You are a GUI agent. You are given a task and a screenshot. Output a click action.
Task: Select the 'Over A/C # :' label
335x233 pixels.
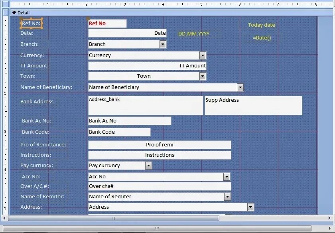coord(35,186)
